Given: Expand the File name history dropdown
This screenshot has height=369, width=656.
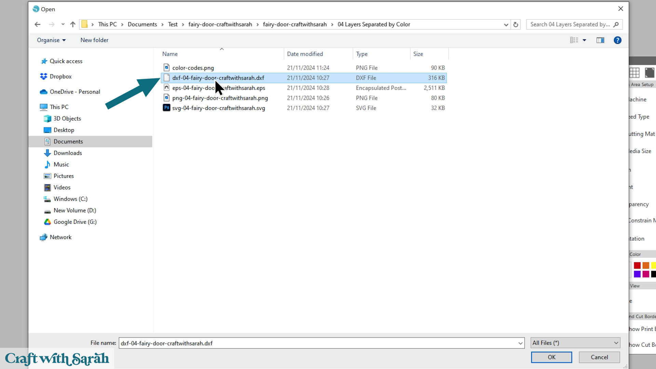Looking at the screenshot, I should click(x=520, y=343).
